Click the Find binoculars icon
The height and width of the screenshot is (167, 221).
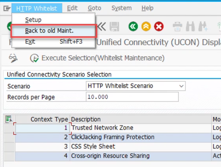click(x=190, y=26)
